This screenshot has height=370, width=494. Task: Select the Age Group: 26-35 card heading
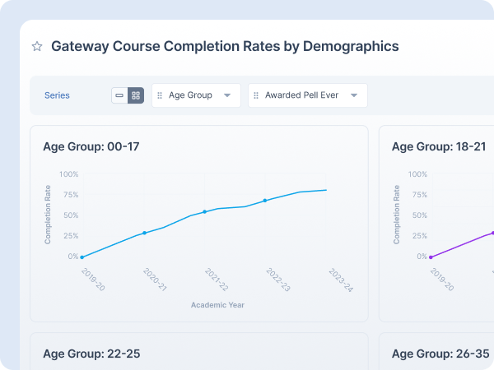click(x=440, y=354)
